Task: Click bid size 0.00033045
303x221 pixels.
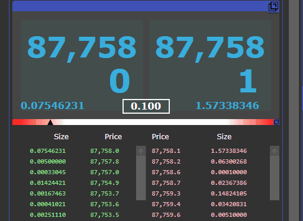Action: click(48, 172)
